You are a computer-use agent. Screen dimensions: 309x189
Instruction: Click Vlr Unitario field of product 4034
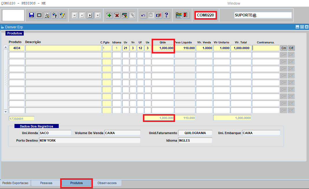(x=222, y=48)
